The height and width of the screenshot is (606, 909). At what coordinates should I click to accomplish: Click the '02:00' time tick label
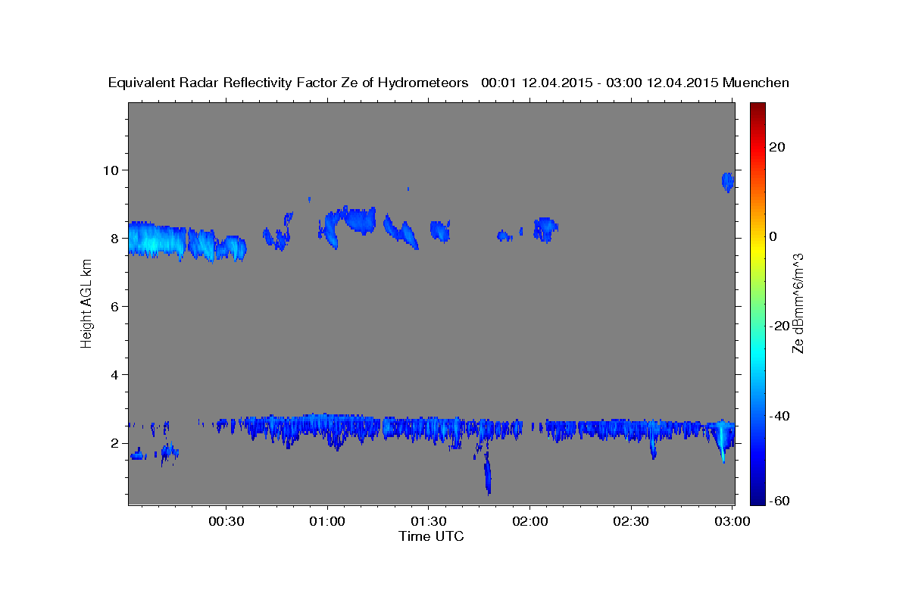(529, 522)
